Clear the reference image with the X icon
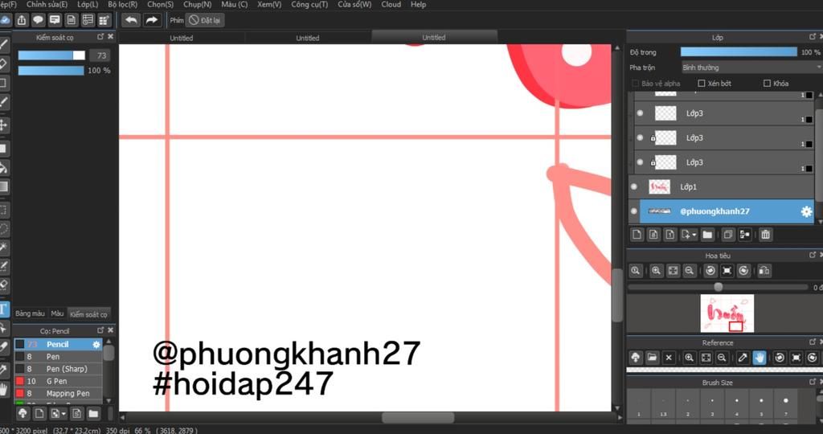The width and height of the screenshot is (823, 434). pos(669,358)
